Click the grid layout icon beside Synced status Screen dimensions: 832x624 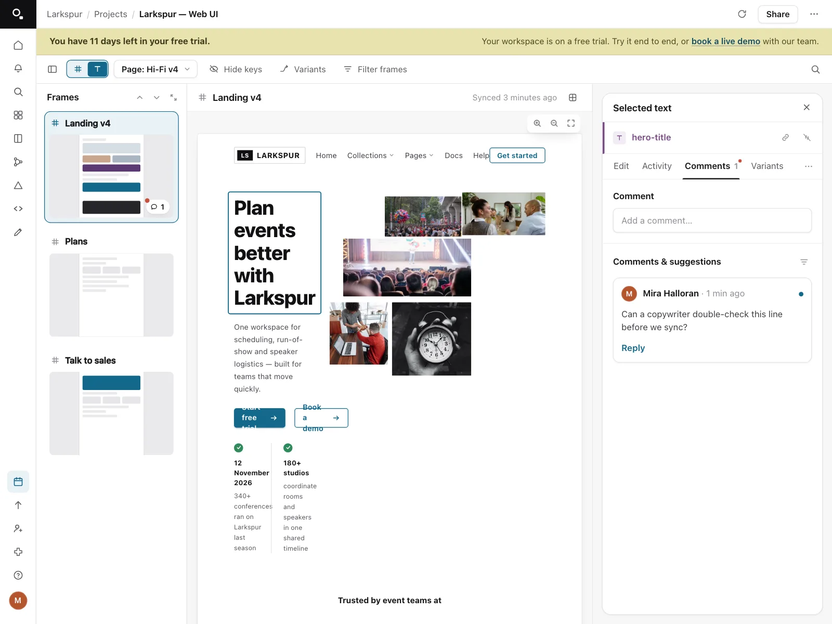573,97
